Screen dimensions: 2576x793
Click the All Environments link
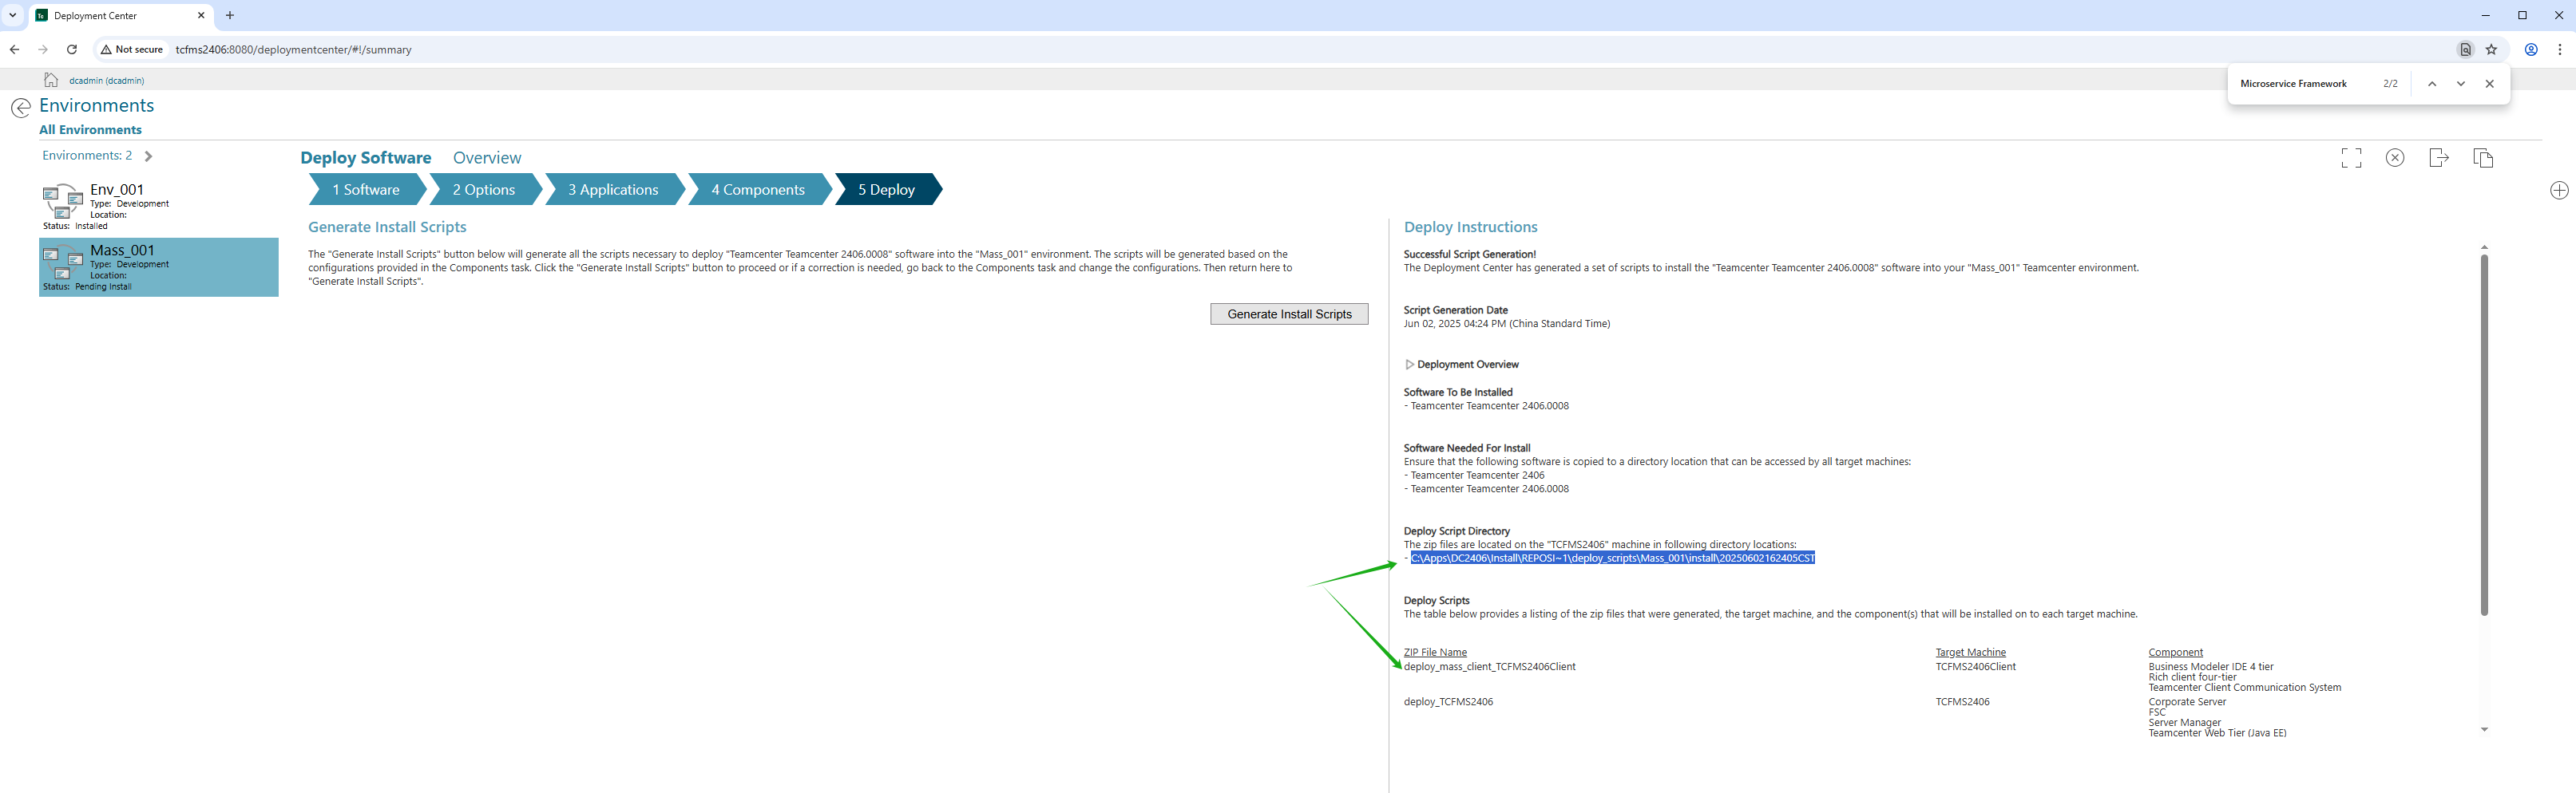pyautogui.click(x=90, y=130)
